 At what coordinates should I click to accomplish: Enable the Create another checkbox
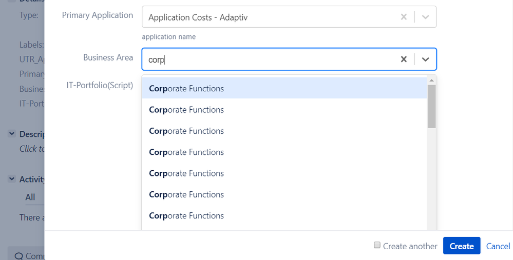(377, 245)
